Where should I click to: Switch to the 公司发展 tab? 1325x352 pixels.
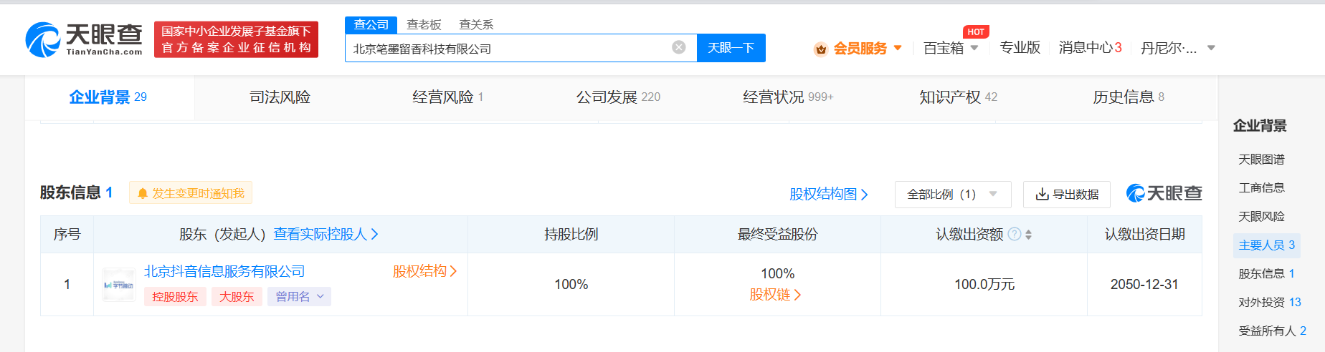tap(618, 97)
